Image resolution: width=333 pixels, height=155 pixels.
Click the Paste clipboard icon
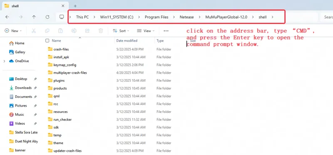click(60, 31)
